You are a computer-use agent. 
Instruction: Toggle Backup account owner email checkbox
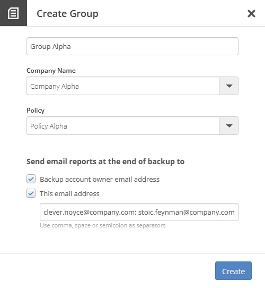click(x=31, y=179)
